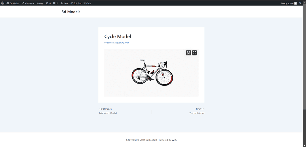Open 3d Models dashboard link in admin bar
This screenshot has height=147, width=306.
click(13, 3)
